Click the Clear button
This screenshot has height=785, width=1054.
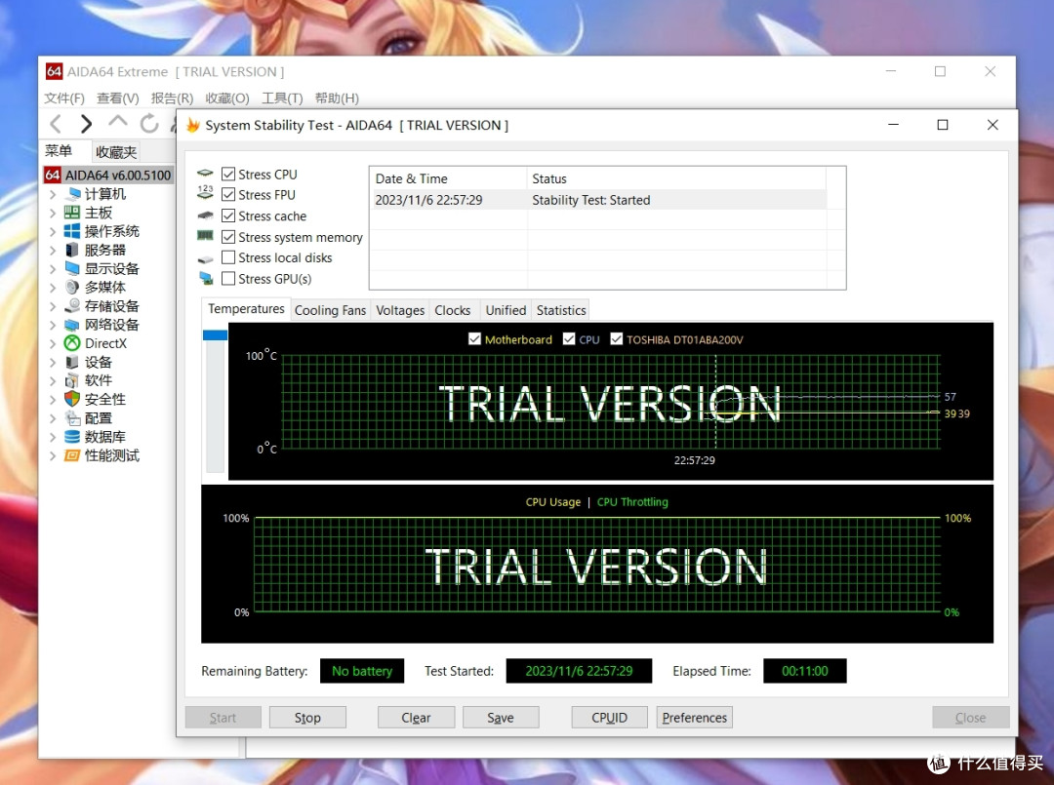pos(416,717)
